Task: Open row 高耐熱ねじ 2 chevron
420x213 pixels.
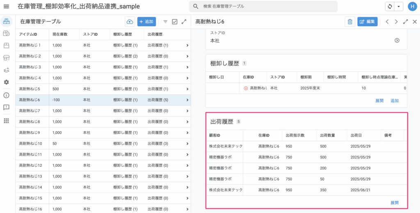Action: (x=187, y=56)
